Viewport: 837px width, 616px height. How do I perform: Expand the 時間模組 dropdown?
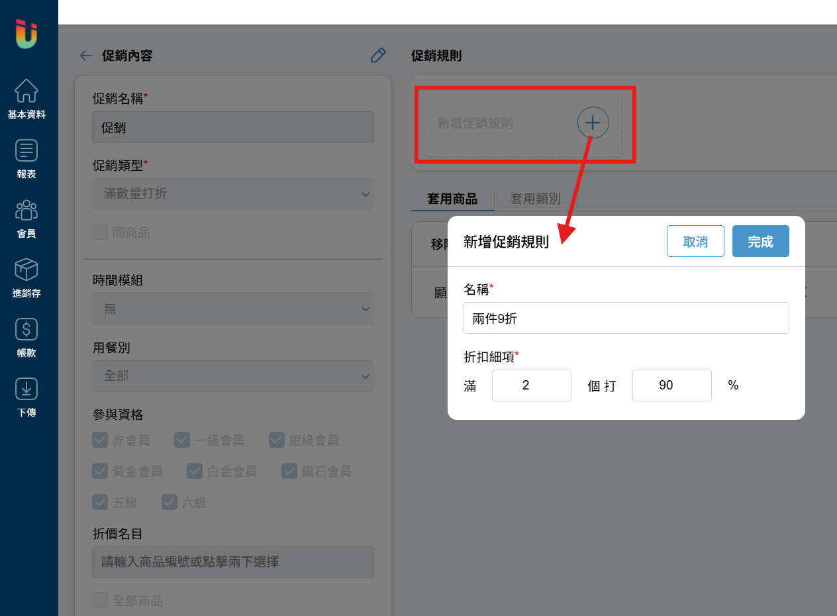pos(233,309)
